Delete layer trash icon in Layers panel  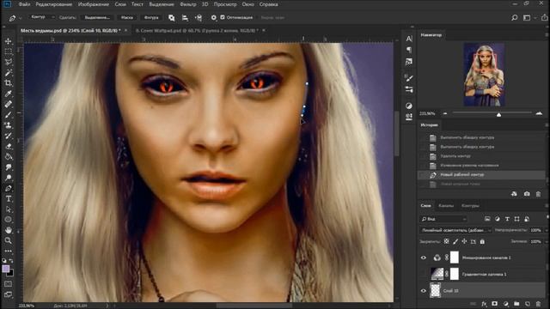click(539, 304)
